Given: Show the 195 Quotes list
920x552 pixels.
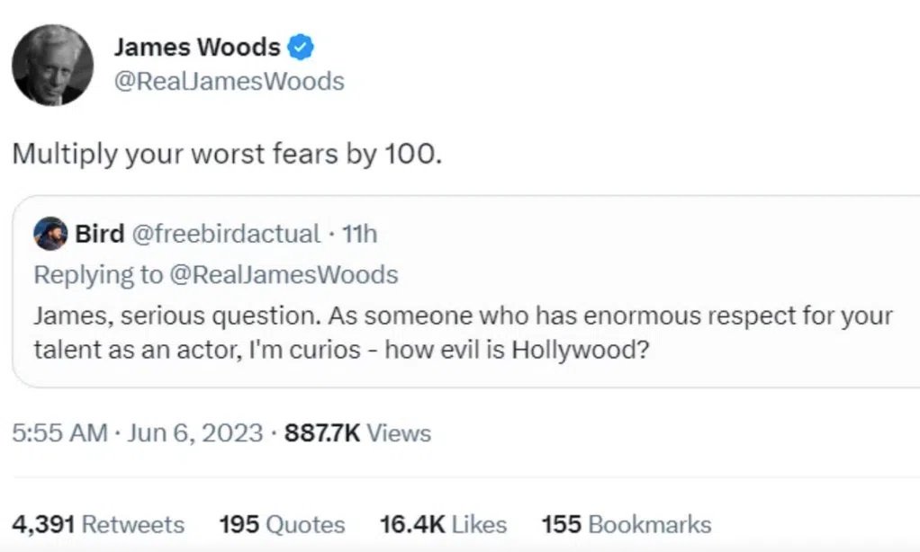Looking at the screenshot, I should tap(283, 524).
